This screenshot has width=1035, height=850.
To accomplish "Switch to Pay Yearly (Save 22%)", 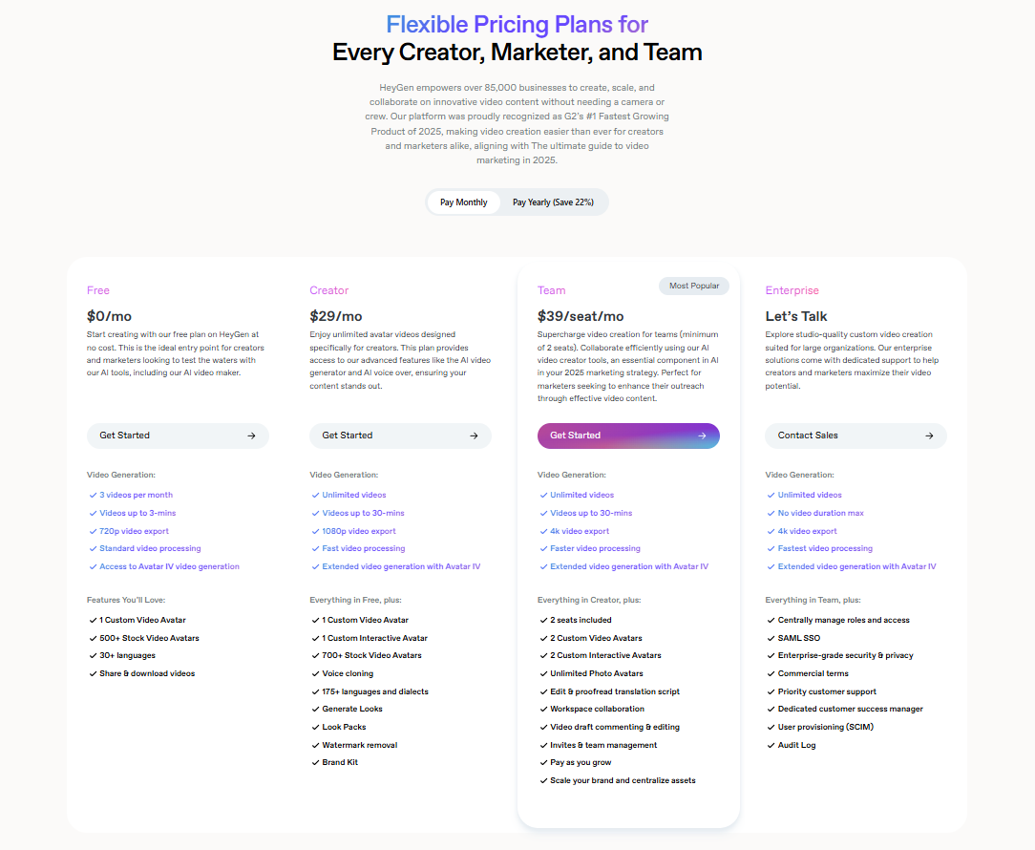I will tap(553, 202).
